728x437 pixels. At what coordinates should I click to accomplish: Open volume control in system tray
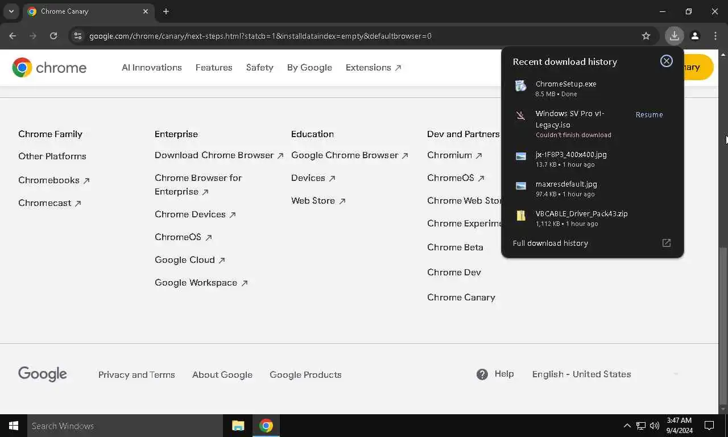click(x=655, y=426)
